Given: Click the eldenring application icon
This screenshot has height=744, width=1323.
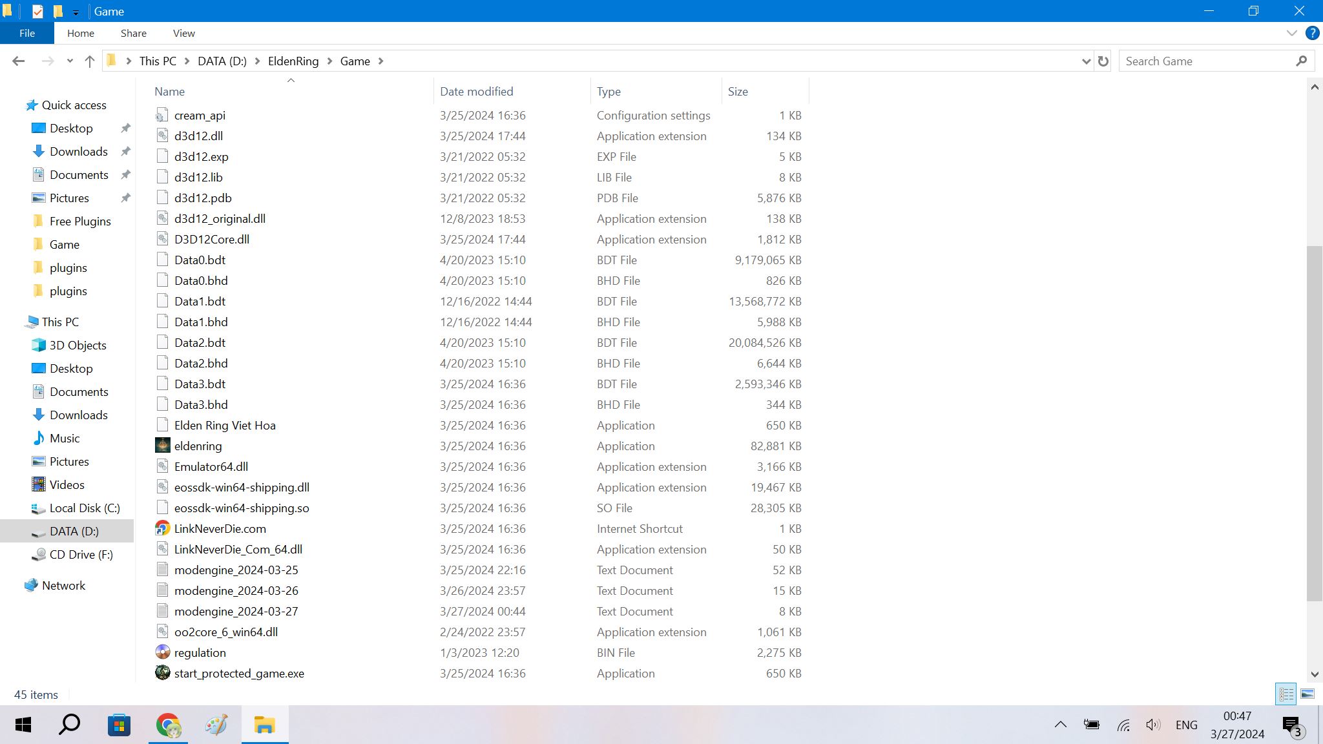Looking at the screenshot, I should [163, 446].
